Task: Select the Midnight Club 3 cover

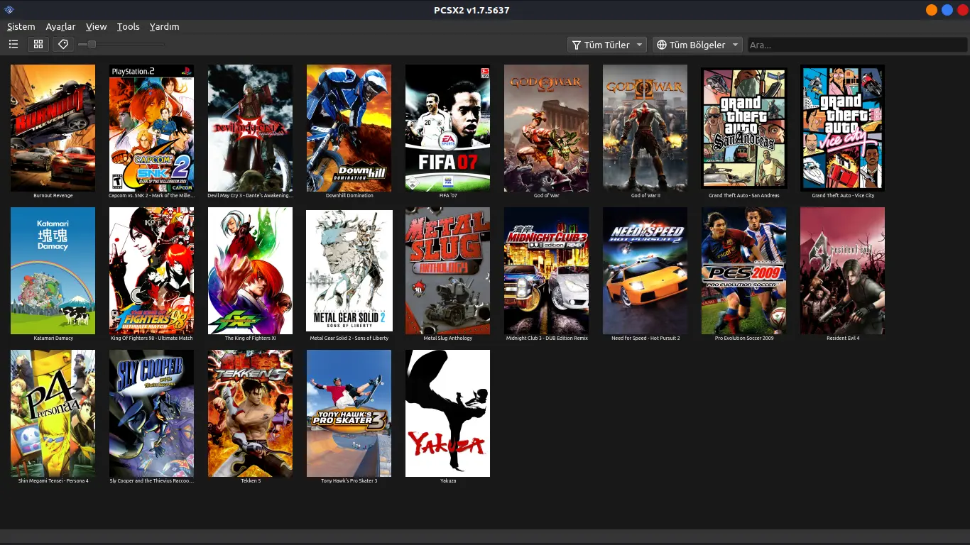Action: pos(546,270)
